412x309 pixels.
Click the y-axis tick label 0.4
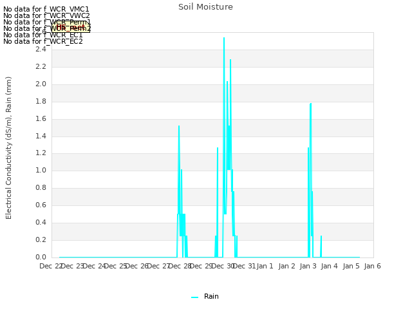coord(41,222)
